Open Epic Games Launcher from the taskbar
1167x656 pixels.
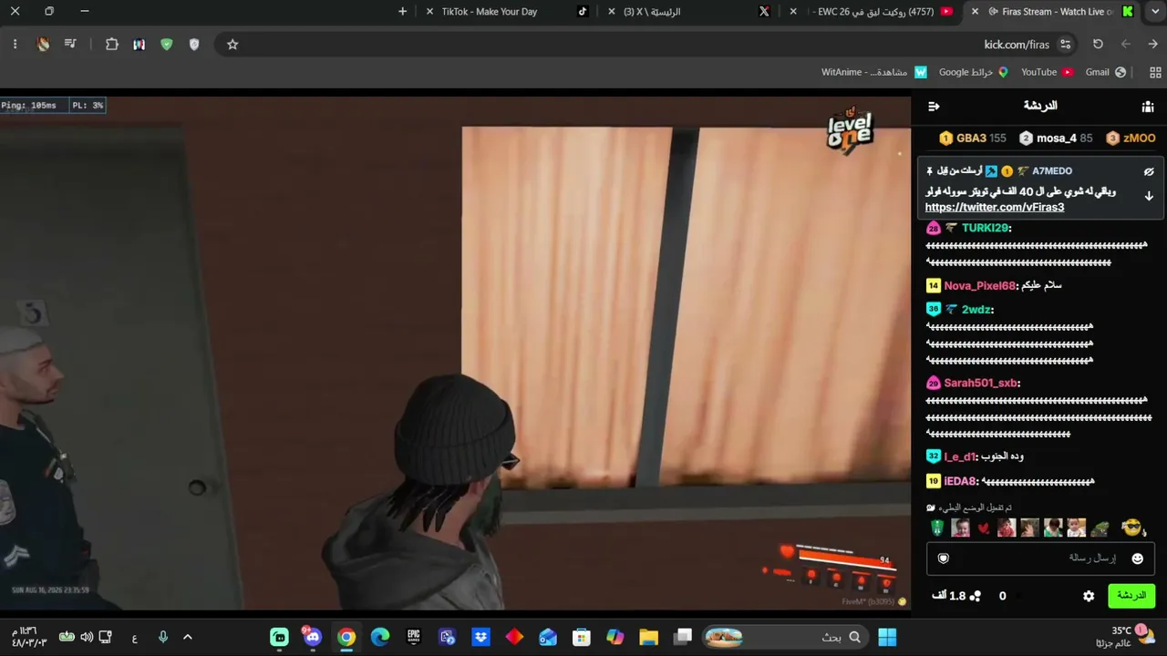[413, 637]
